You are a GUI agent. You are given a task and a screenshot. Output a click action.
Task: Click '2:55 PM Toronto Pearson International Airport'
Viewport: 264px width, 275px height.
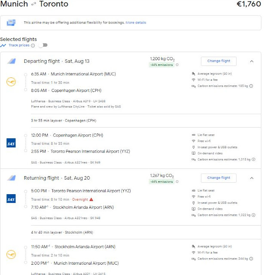[x=80, y=151]
